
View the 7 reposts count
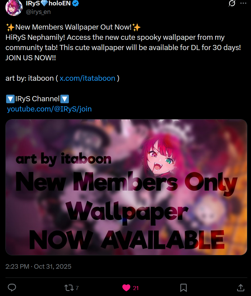(x=77, y=288)
